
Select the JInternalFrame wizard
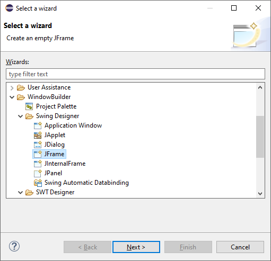point(65,164)
